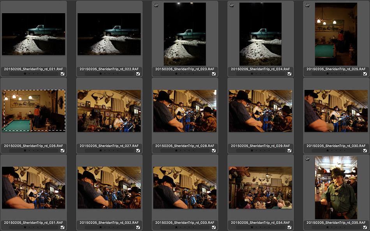Viewport: 370px width, 231px height.
Task: Select the musicians thumbnail 030
Action: click(336, 111)
